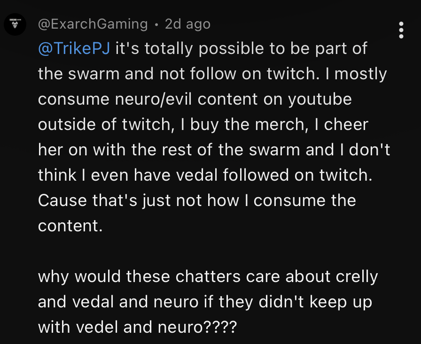Follow the blue @TrikePJ mention link
Viewport: 421px width, 344px height.
point(74,49)
